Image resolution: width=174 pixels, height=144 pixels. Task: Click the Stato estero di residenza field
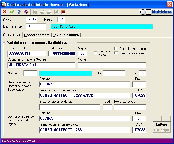tap(70, 107)
